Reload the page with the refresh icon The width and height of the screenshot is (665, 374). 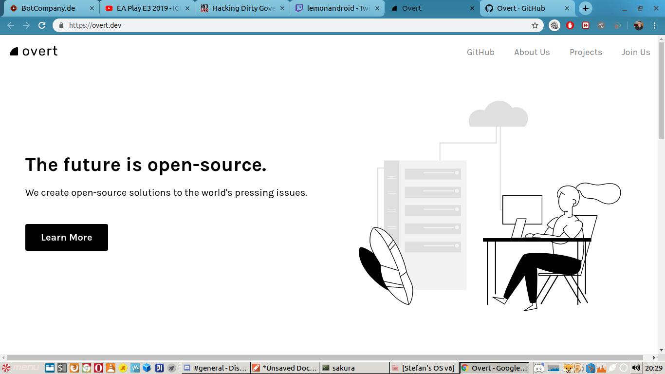[42, 25]
